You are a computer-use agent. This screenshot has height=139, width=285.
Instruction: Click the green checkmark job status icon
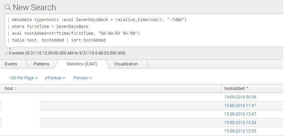point(6,53)
